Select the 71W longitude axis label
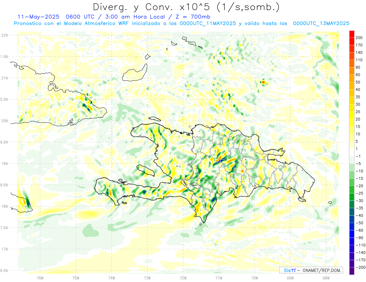The width and height of the screenshot is (366, 282). point(219,277)
